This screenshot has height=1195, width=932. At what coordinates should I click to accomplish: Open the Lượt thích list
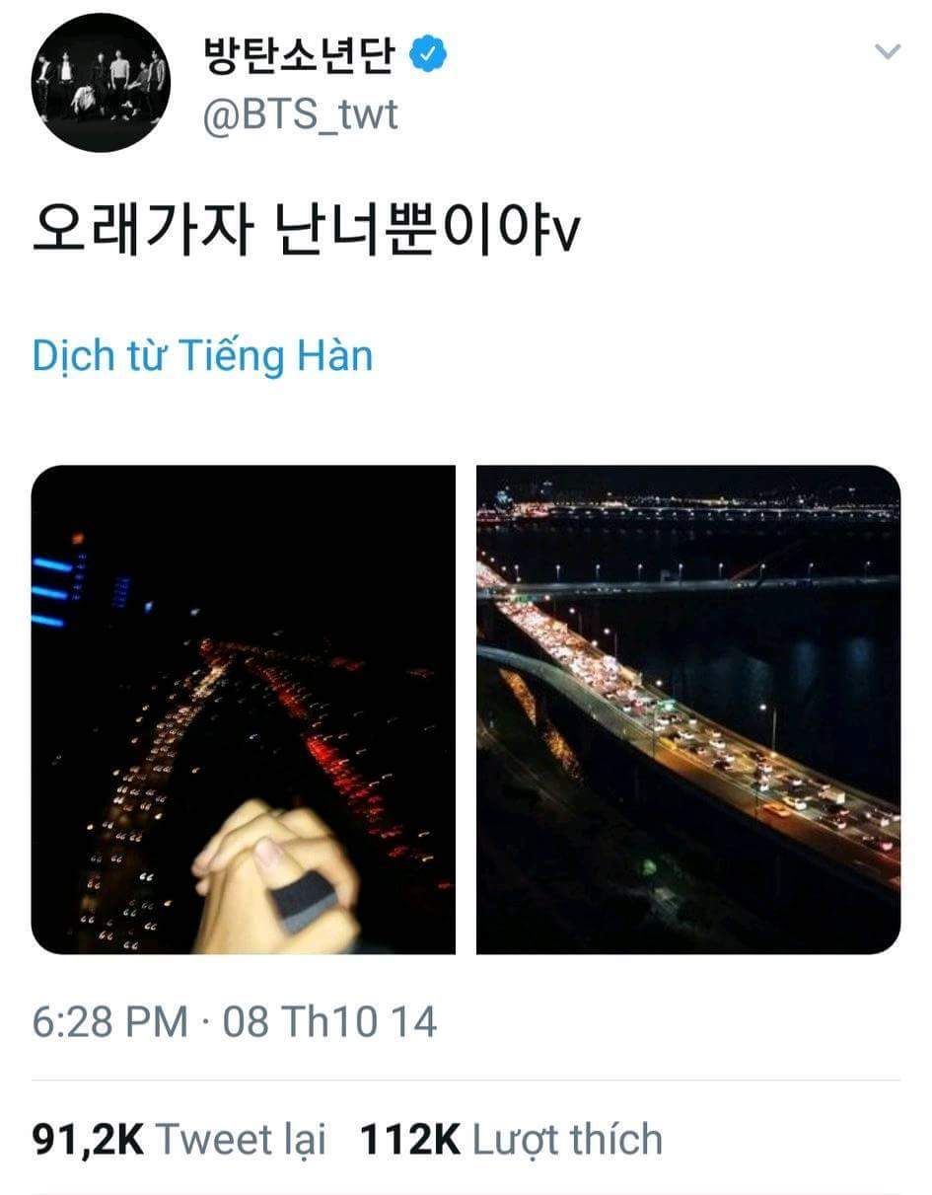pyautogui.click(x=568, y=1140)
